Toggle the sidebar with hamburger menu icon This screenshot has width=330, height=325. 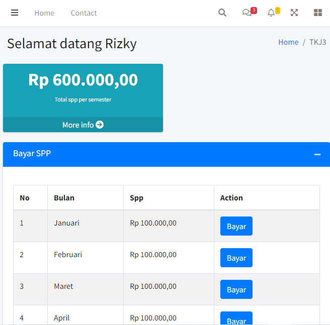(15, 13)
